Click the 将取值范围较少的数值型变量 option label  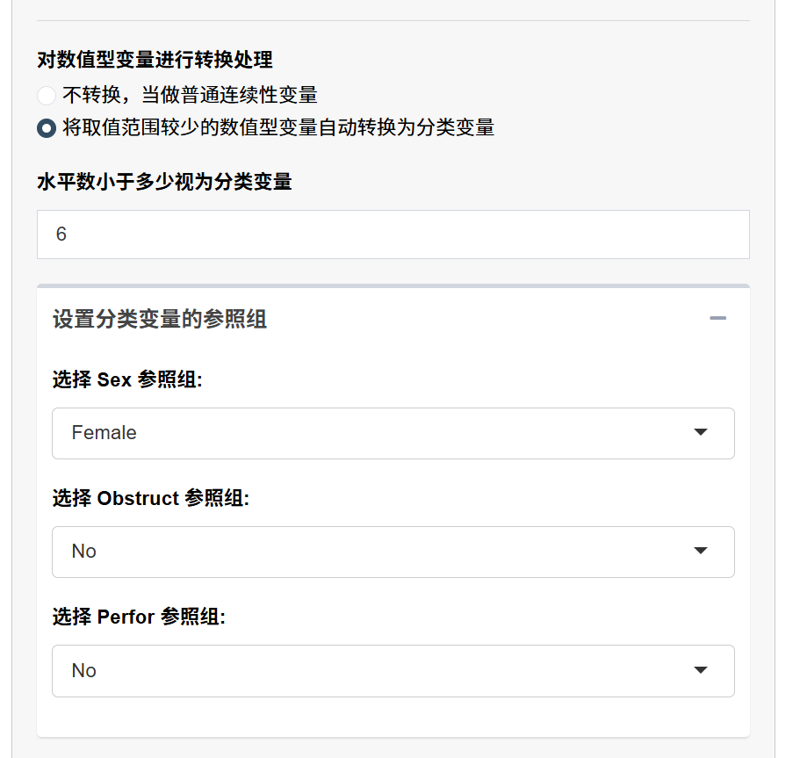[278, 127]
